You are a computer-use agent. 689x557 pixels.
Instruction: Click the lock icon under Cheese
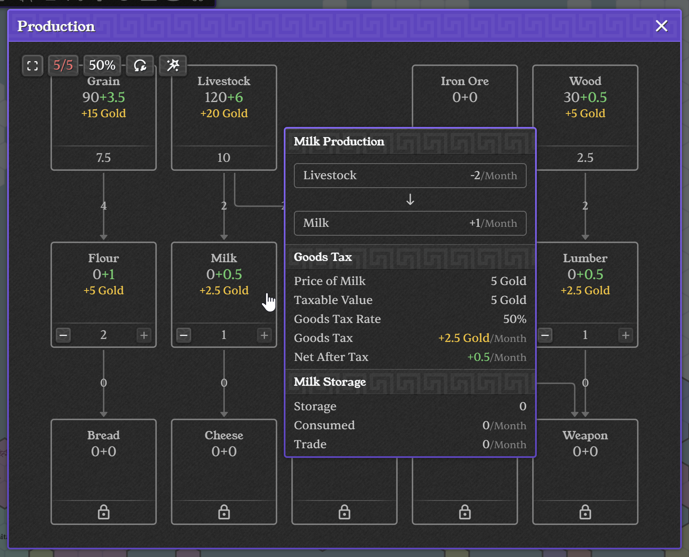tap(224, 512)
